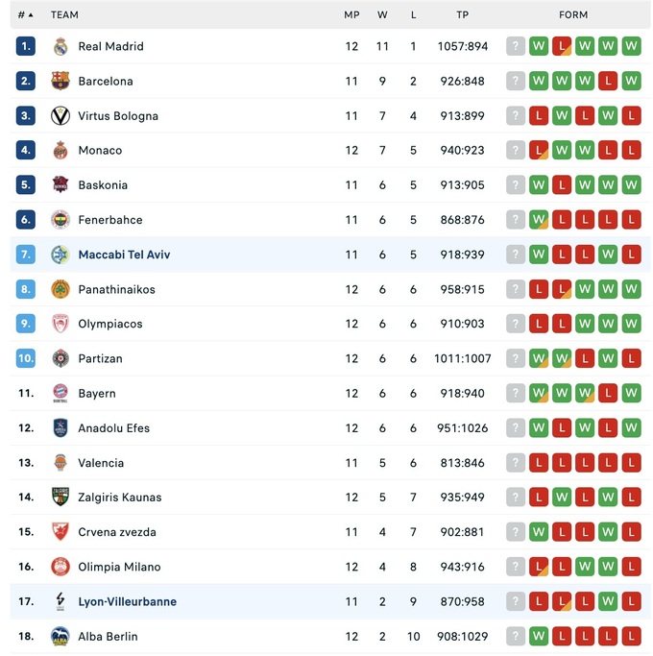Click the Crvena zvezda crest icon

click(x=60, y=532)
